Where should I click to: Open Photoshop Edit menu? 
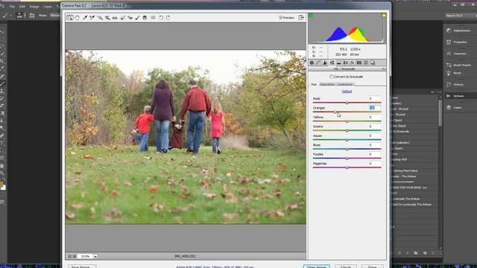[22, 7]
